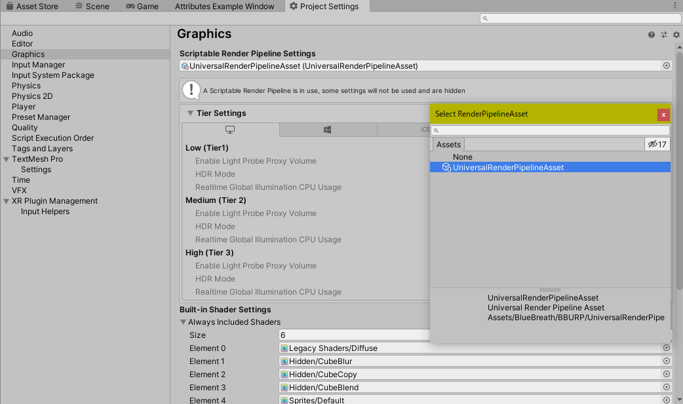
Task: Click object picker for Element 0 shader
Action: coord(667,348)
